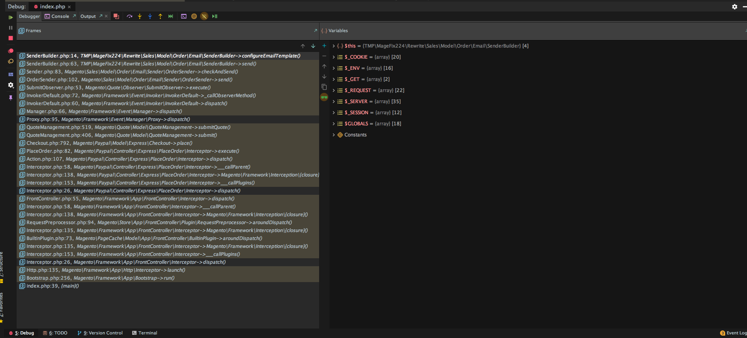Select frame SubmitObserver.php:53 execute()
Image resolution: width=747 pixels, height=338 pixels.
(168, 88)
